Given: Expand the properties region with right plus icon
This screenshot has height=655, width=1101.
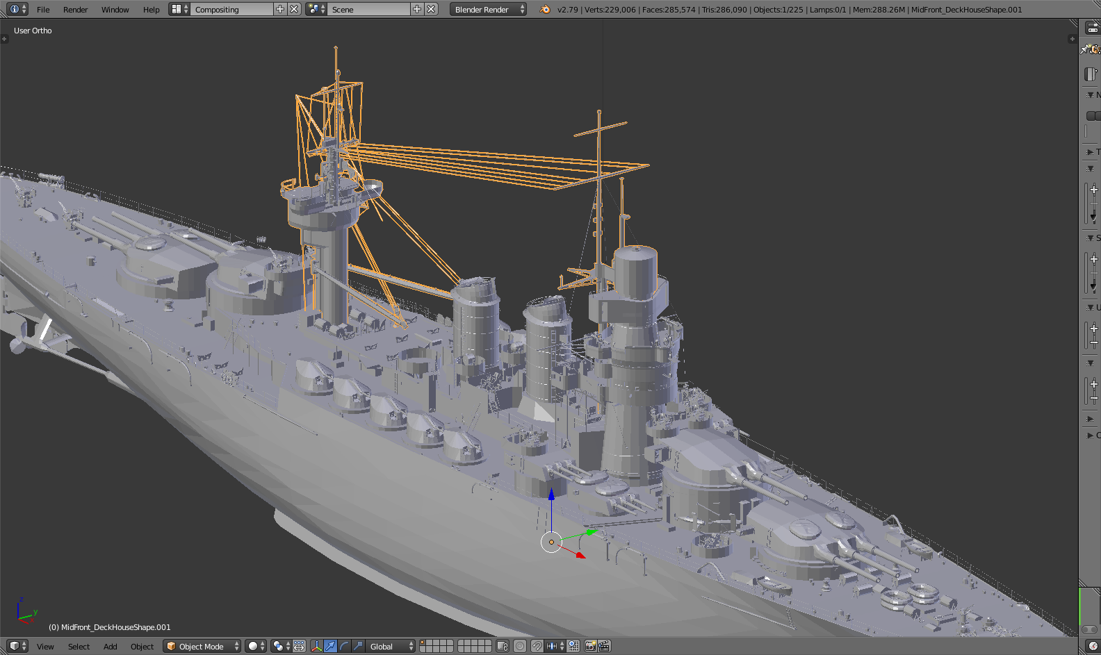Looking at the screenshot, I should (x=1072, y=39).
